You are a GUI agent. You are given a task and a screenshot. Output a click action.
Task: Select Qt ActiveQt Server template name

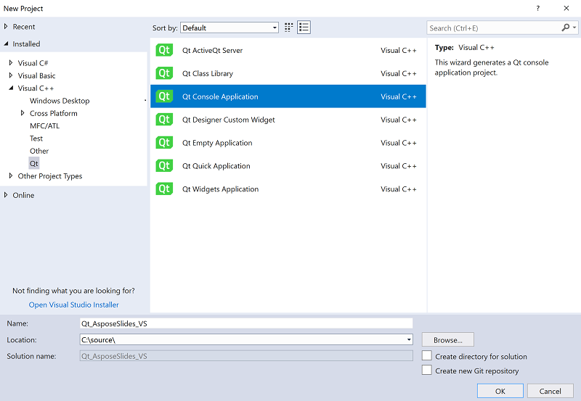click(x=212, y=50)
